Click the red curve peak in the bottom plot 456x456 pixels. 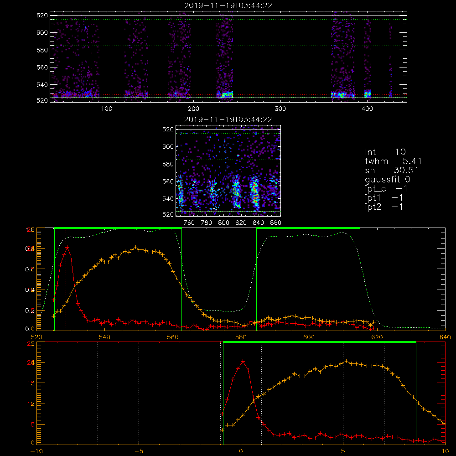[x=243, y=362]
